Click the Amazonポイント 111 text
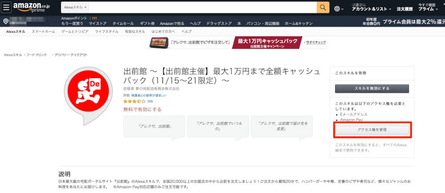 click(79, 18)
